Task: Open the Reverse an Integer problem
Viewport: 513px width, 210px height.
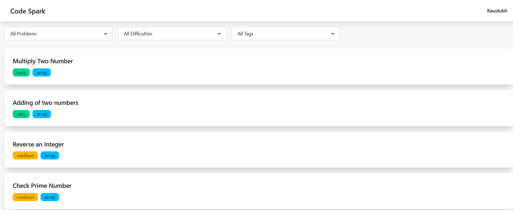Action: [38, 144]
